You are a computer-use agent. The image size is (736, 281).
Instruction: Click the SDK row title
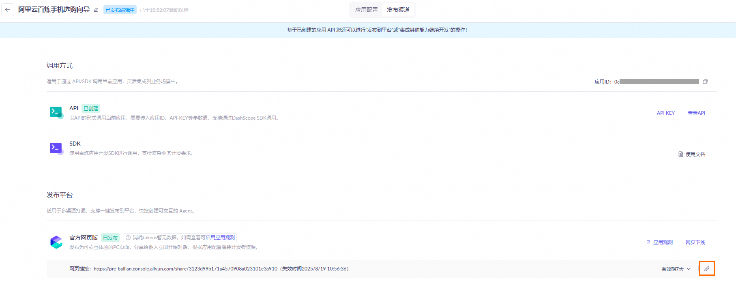75,144
